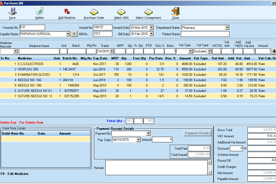Open the Payment By dropdown
The width and height of the screenshot is (276, 184).
(148, 133)
